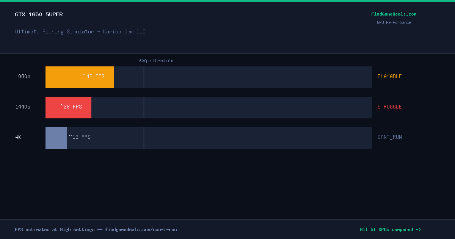Click the PLAYABLE status label
455x239 pixels.
point(389,76)
